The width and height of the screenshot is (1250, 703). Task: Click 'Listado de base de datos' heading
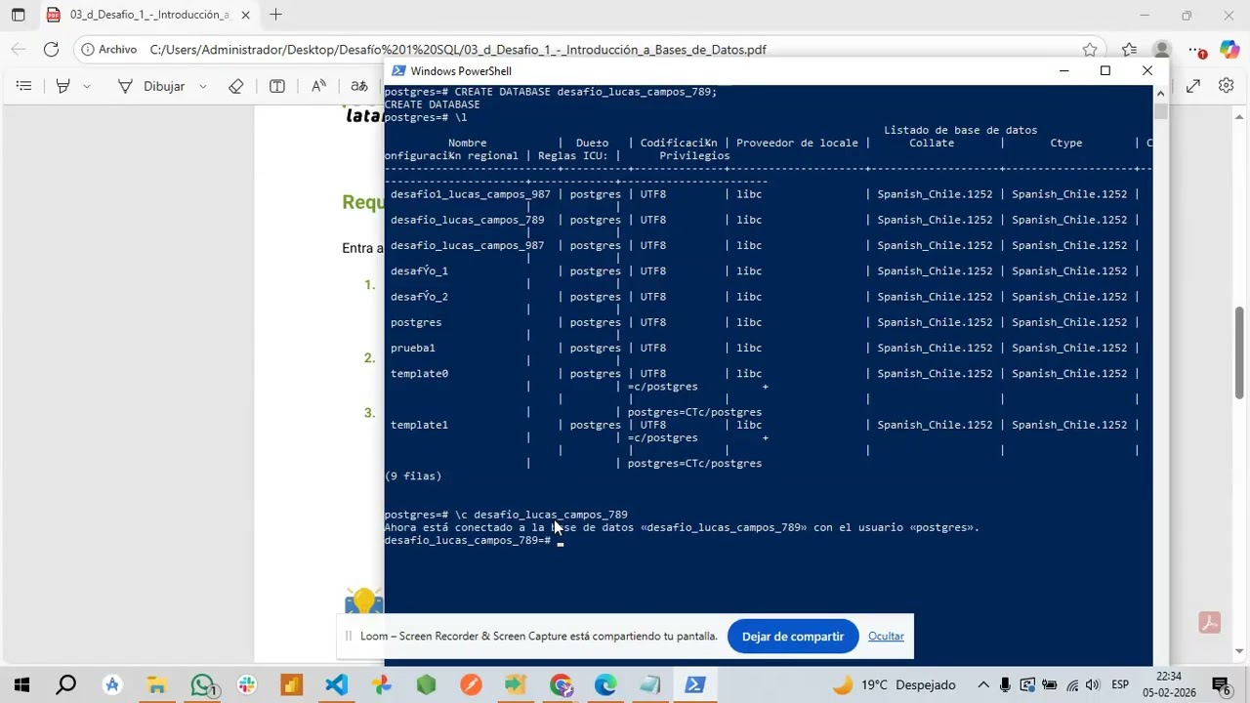coord(961,130)
